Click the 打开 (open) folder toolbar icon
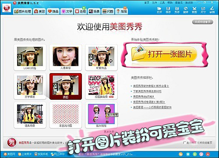 159,10
